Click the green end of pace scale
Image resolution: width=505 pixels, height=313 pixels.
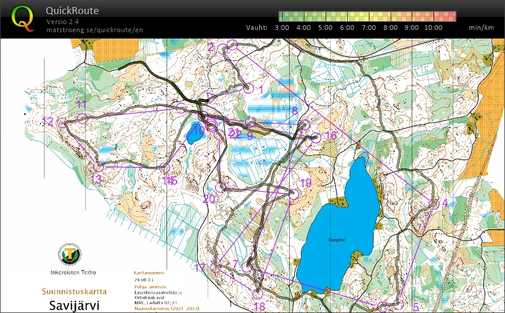point(283,16)
